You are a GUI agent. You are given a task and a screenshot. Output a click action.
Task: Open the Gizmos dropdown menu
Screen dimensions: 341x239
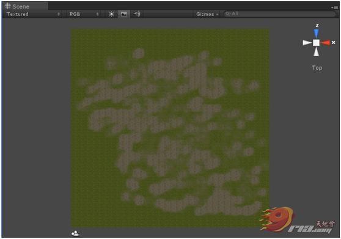coord(207,14)
